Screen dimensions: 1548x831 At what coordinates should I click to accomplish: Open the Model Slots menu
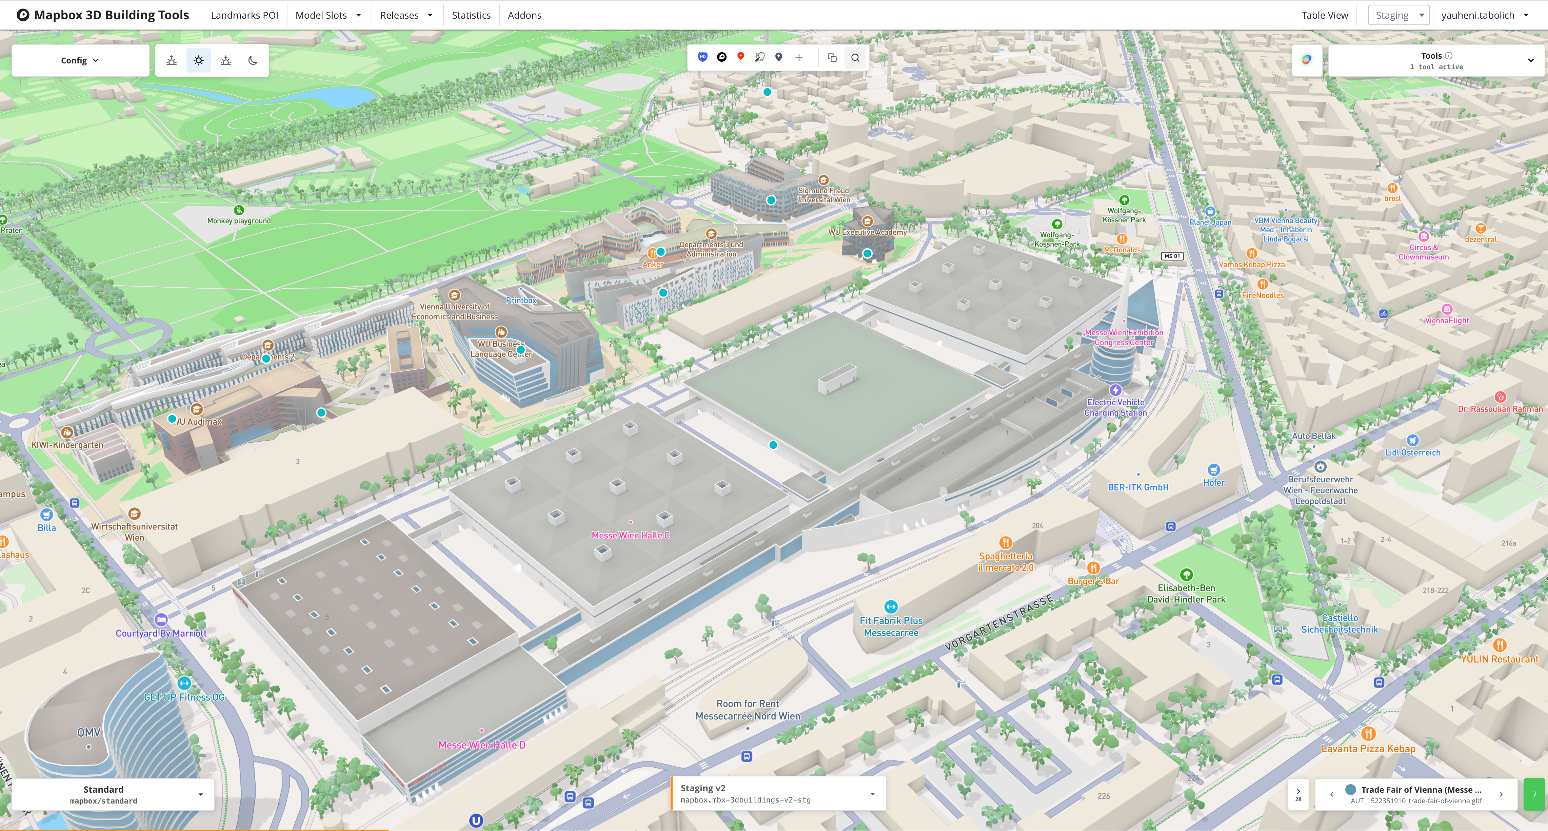pos(328,15)
